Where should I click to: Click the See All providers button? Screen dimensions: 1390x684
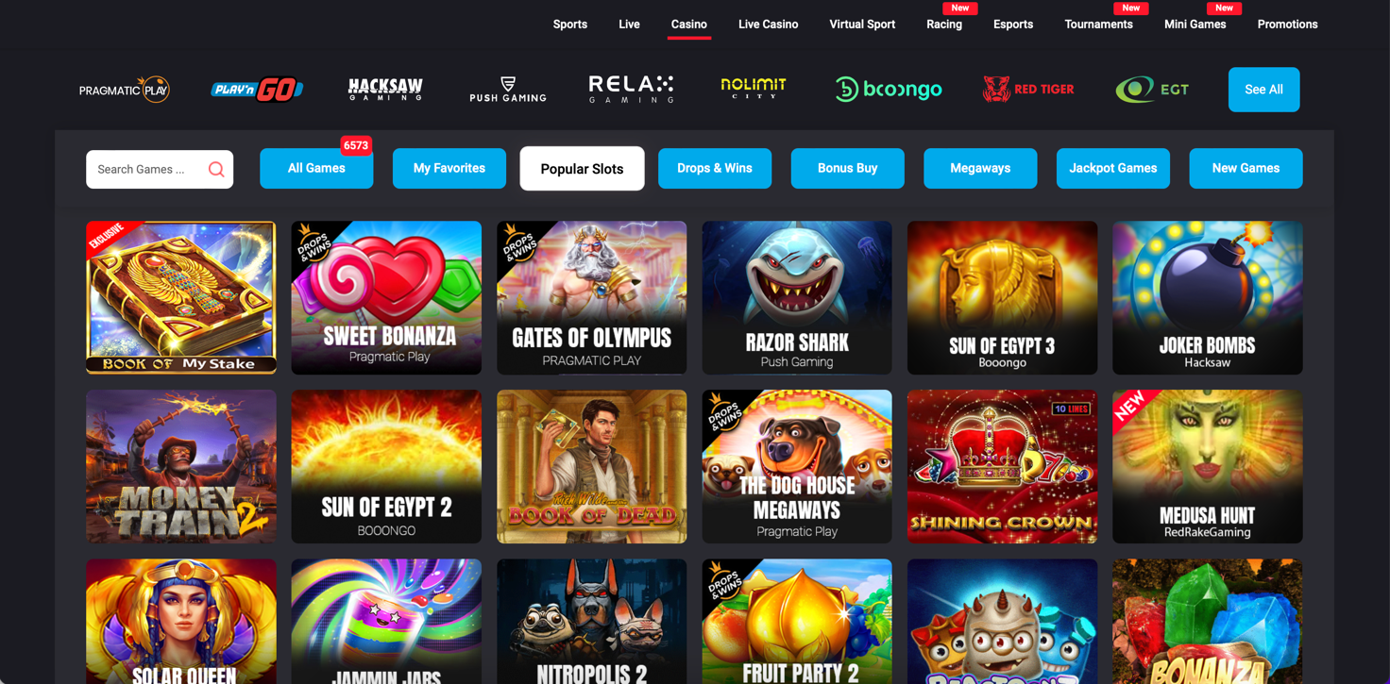(1263, 90)
